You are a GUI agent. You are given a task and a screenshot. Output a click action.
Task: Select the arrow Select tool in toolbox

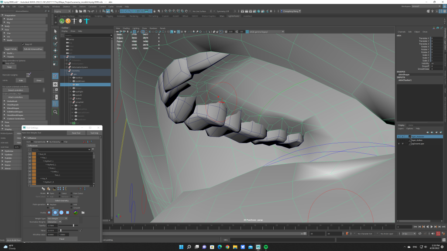[x=55, y=31]
